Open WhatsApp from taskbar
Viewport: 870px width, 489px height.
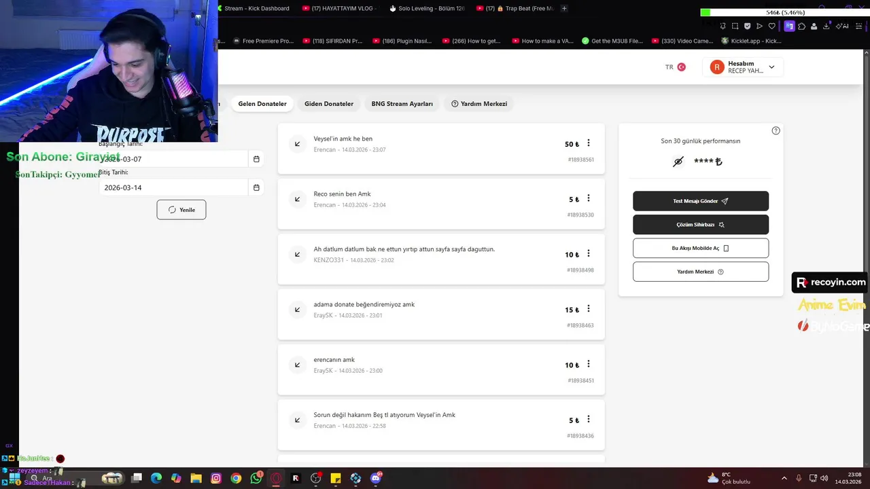(256, 478)
